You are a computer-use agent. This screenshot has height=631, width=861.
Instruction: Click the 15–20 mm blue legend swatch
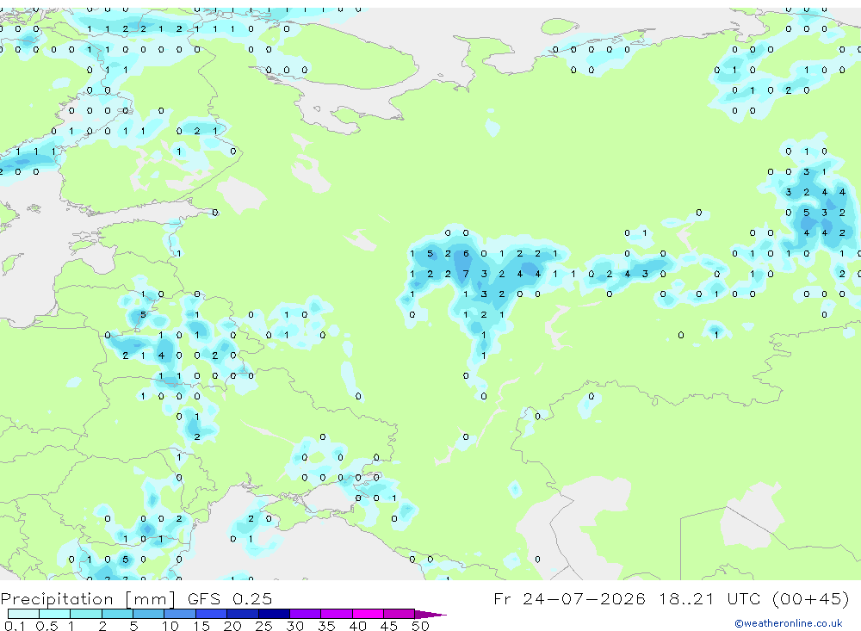pyautogui.click(x=212, y=614)
